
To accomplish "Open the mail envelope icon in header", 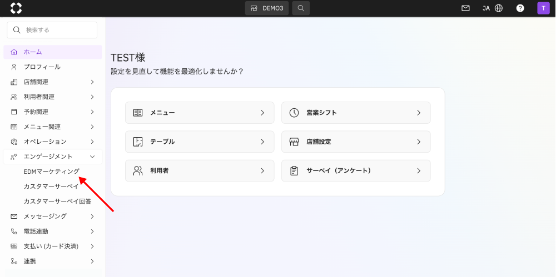I will pos(465,8).
